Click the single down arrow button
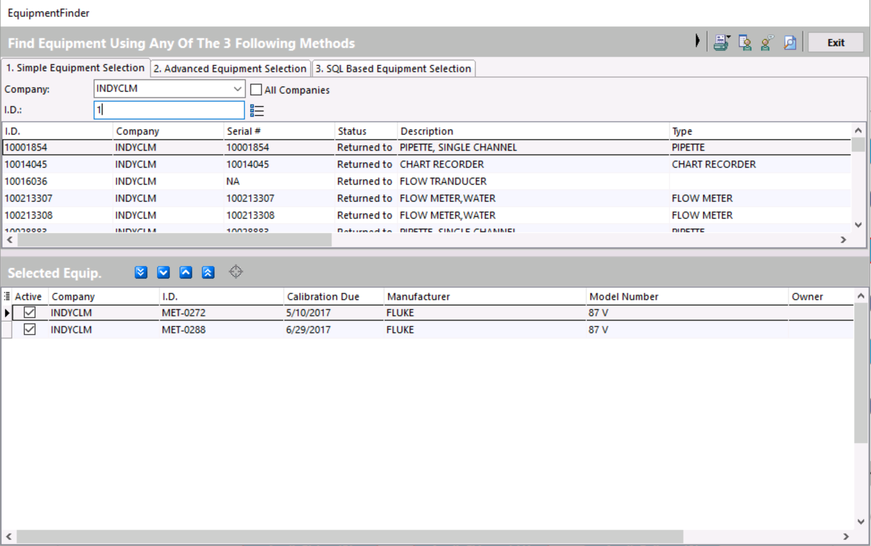Viewport: 871px width, 546px height. click(163, 272)
